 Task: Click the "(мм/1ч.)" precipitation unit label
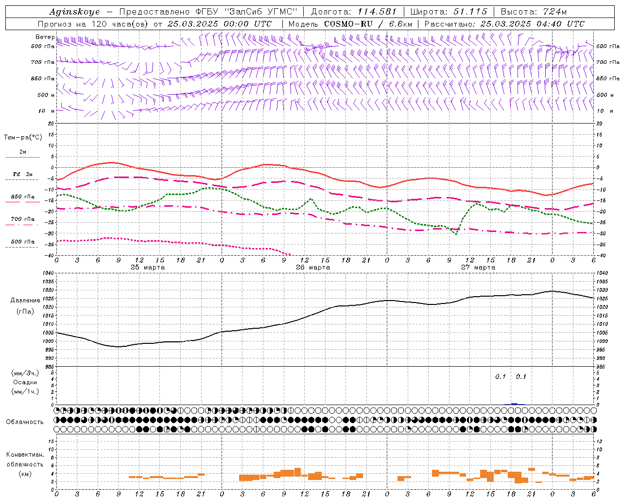25,391
